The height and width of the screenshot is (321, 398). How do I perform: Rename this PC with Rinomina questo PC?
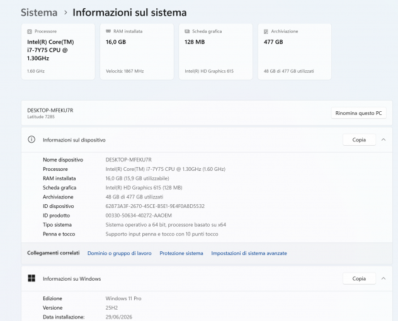tap(359, 113)
